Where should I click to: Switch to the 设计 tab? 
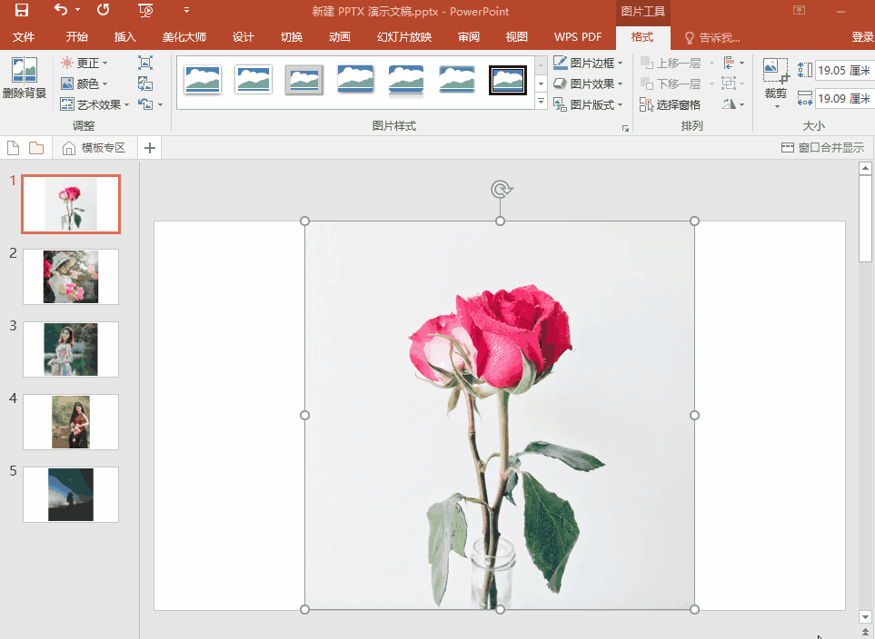[244, 37]
